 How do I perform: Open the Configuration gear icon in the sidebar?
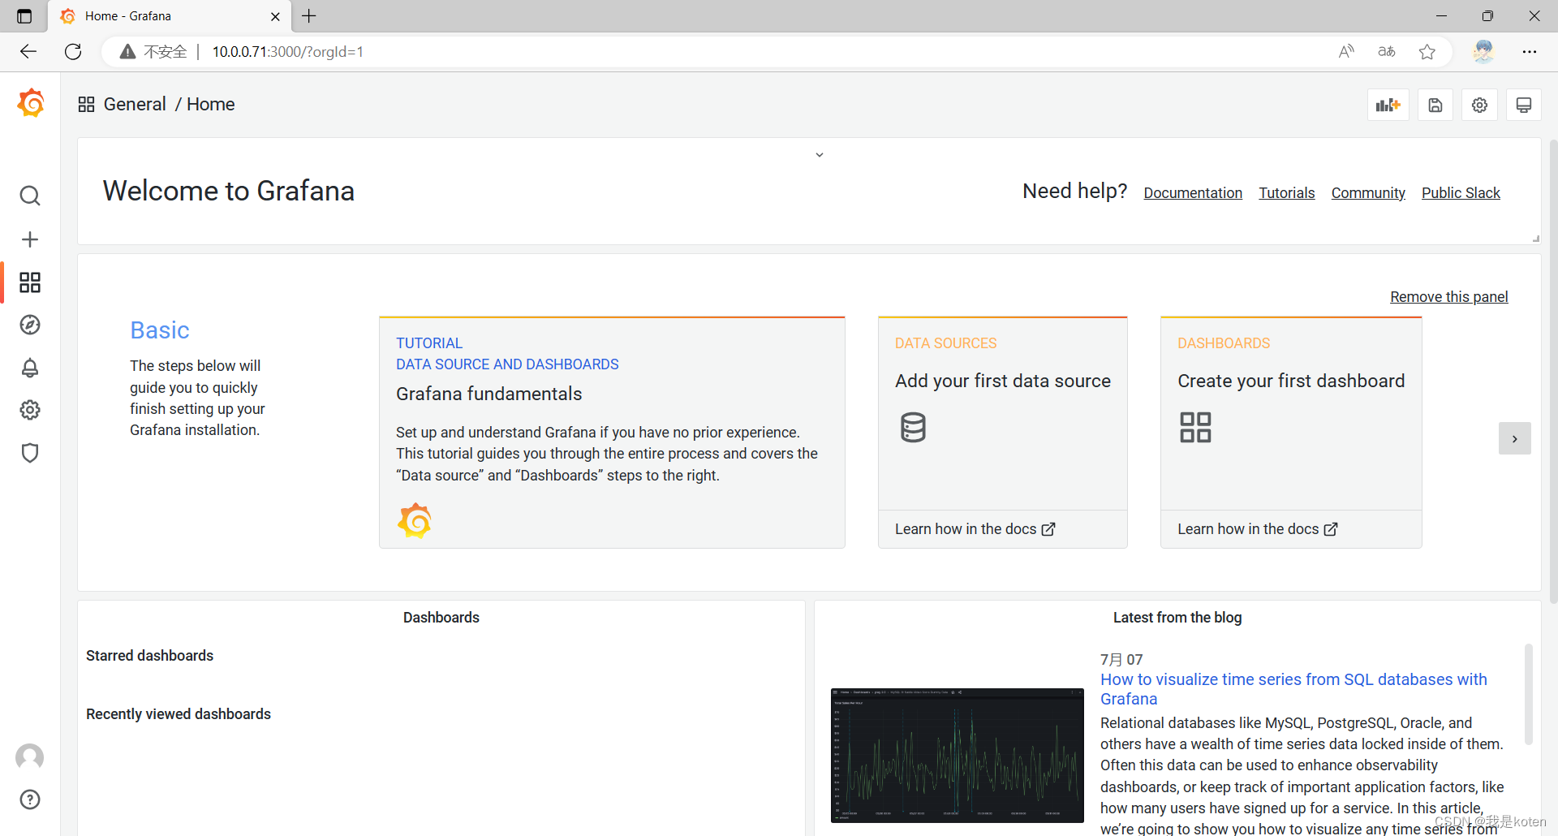[x=30, y=410]
